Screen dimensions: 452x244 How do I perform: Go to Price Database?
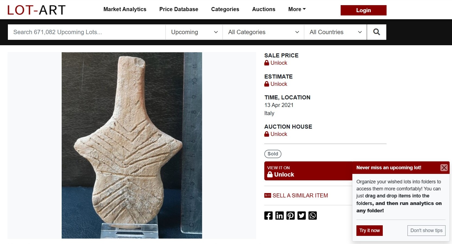[x=179, y=9]
